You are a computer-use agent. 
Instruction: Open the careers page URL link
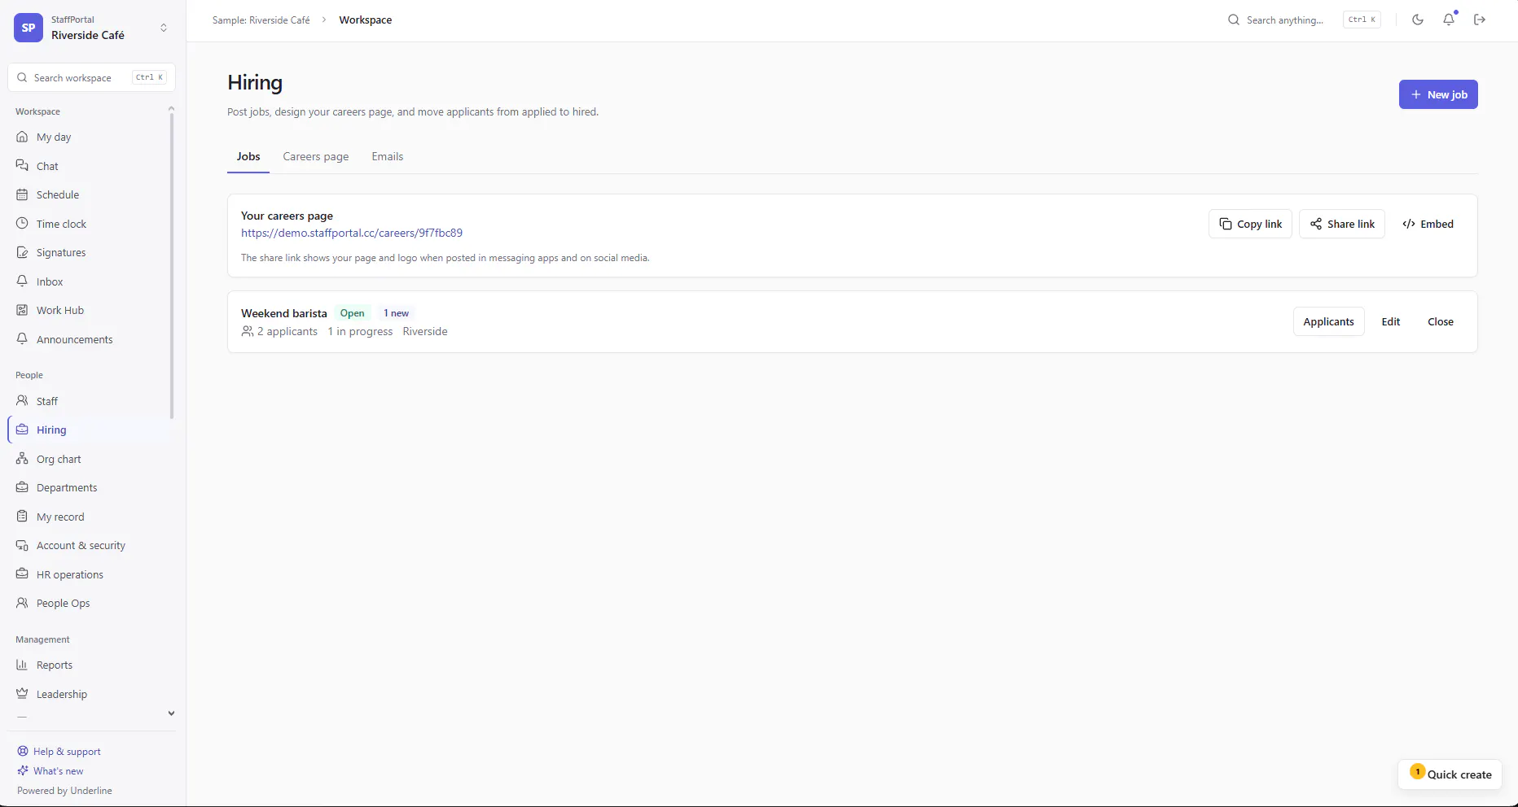click(352, 233)
